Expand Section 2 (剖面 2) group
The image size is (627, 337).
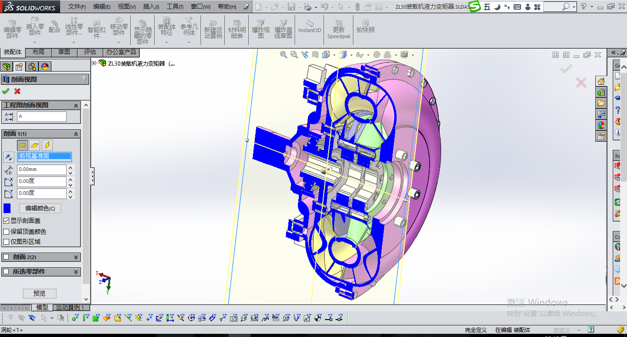click(x=76, y=257)
